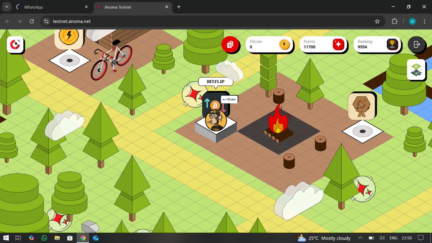The image size is (432, 243).
Task: Open the tab search chevron in Chrome
Action: [x=6, y=6]
